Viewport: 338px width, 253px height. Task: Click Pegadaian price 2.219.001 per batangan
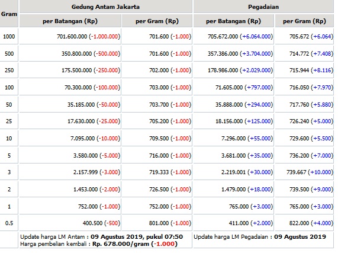[233, 172]
